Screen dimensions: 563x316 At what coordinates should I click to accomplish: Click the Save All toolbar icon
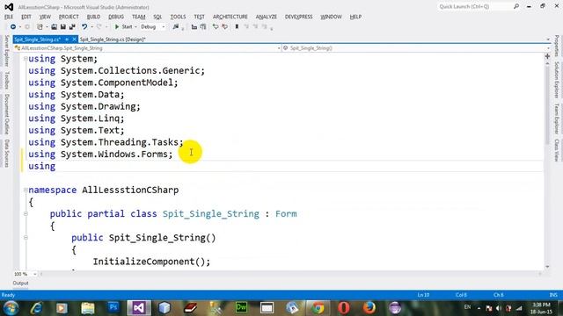72,27
